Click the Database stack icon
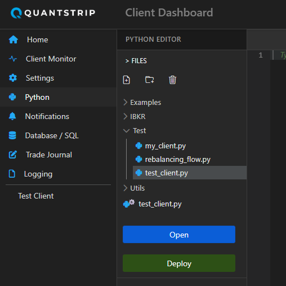 [x=12, y=135]
